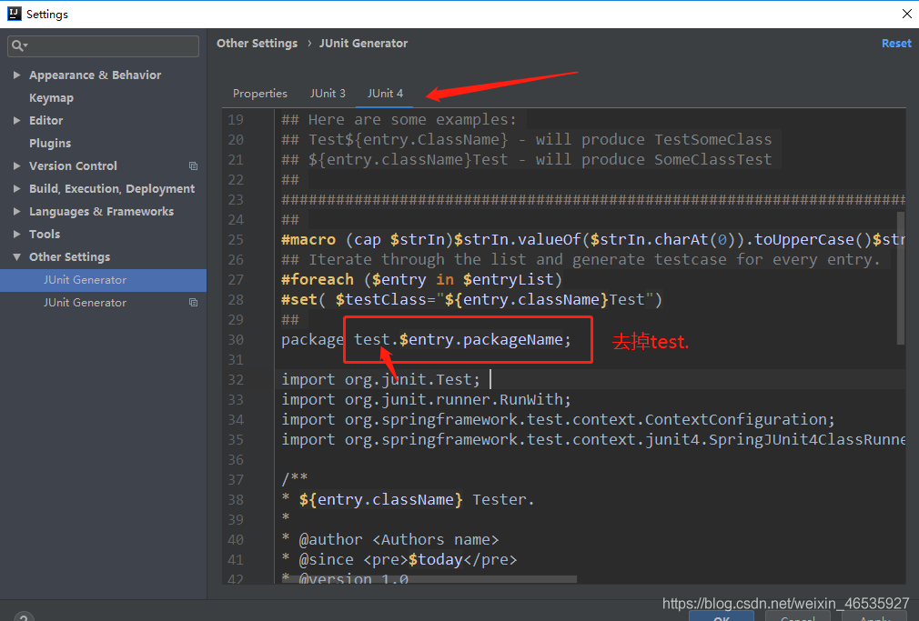Viewport: 919px width, 621px height.
Task: Click Other Settings in the breadcrumb
Action: tap(257, 44)
